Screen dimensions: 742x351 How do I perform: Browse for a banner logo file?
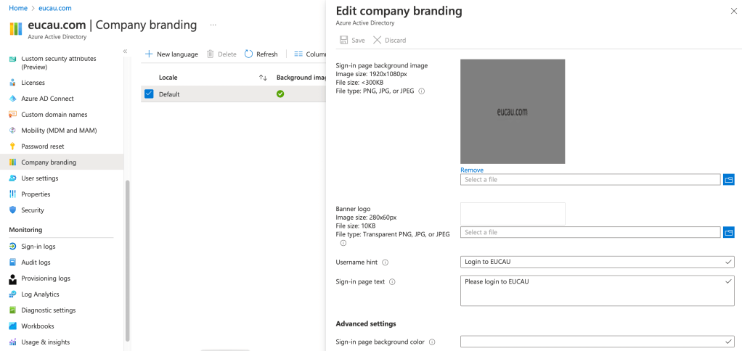[x=728, y=233]
